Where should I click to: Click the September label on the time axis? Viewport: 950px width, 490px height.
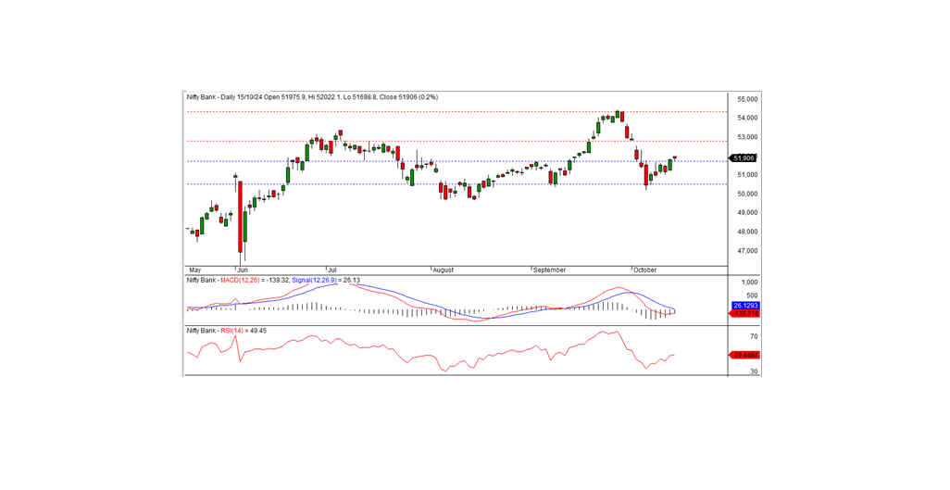point(549,270)
